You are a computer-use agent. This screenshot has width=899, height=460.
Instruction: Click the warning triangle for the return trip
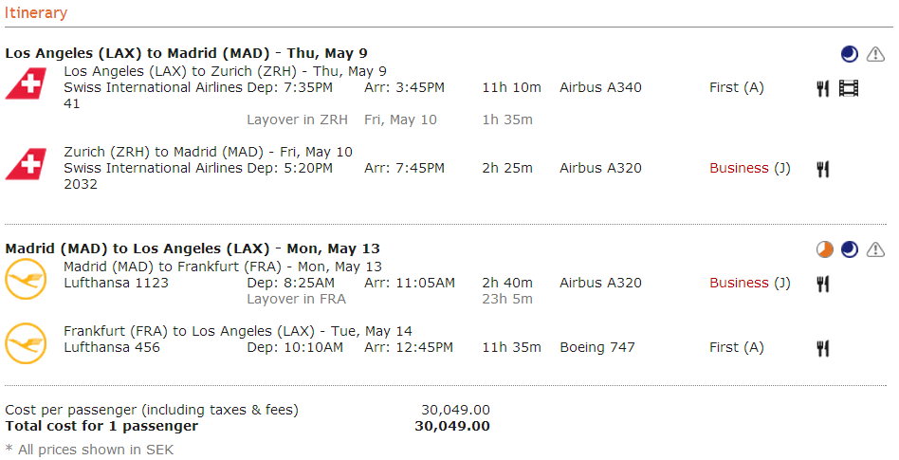(875, 249)
